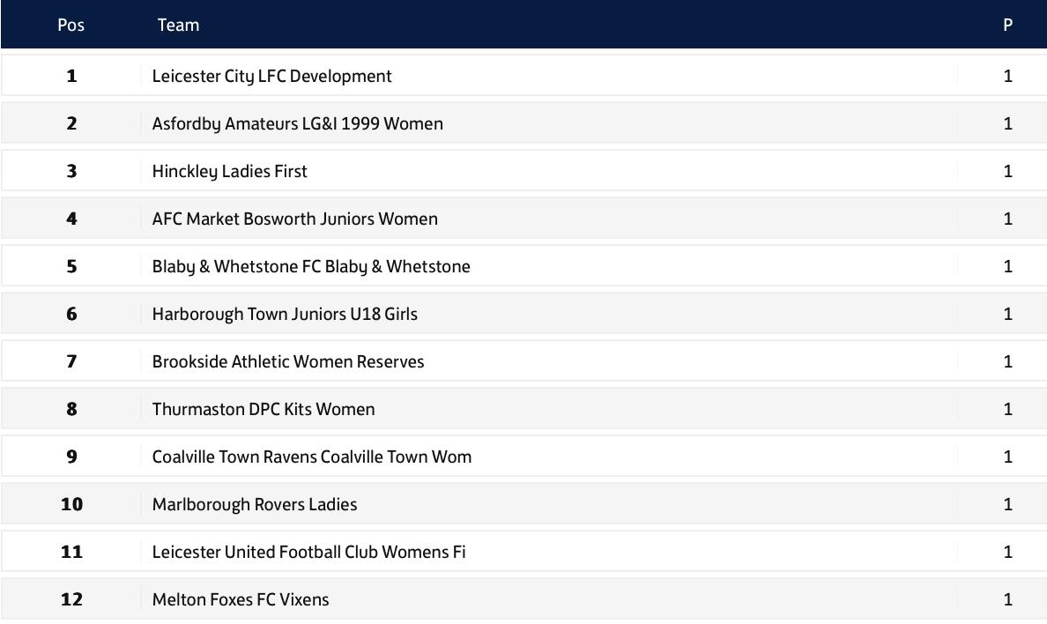The width and height of the screenshot is (1047, 624).
Task: Click the Team column header
Action: [178, 25]
